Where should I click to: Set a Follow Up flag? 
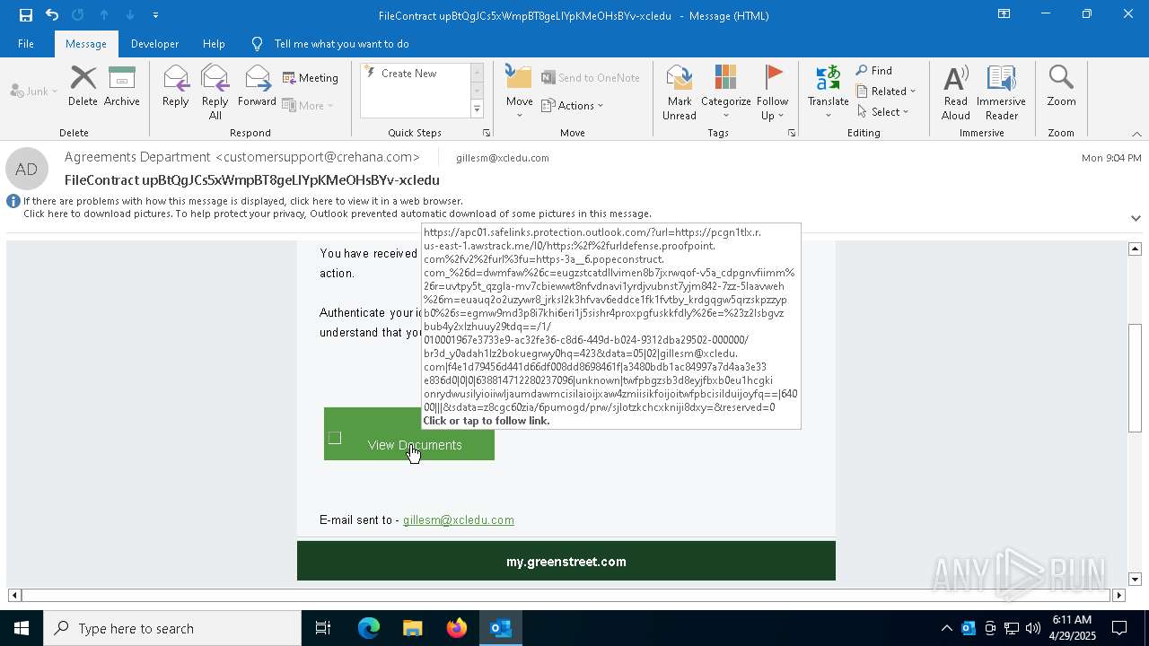coord(772,92)
